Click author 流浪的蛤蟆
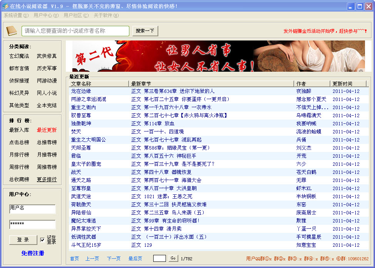 click(x=309, y=132)
